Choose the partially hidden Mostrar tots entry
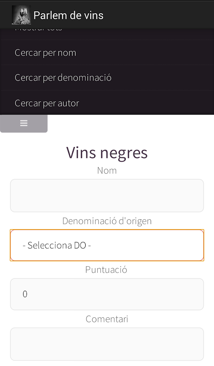The height and width of the screenshot is (366, 214). click(39, 30)
